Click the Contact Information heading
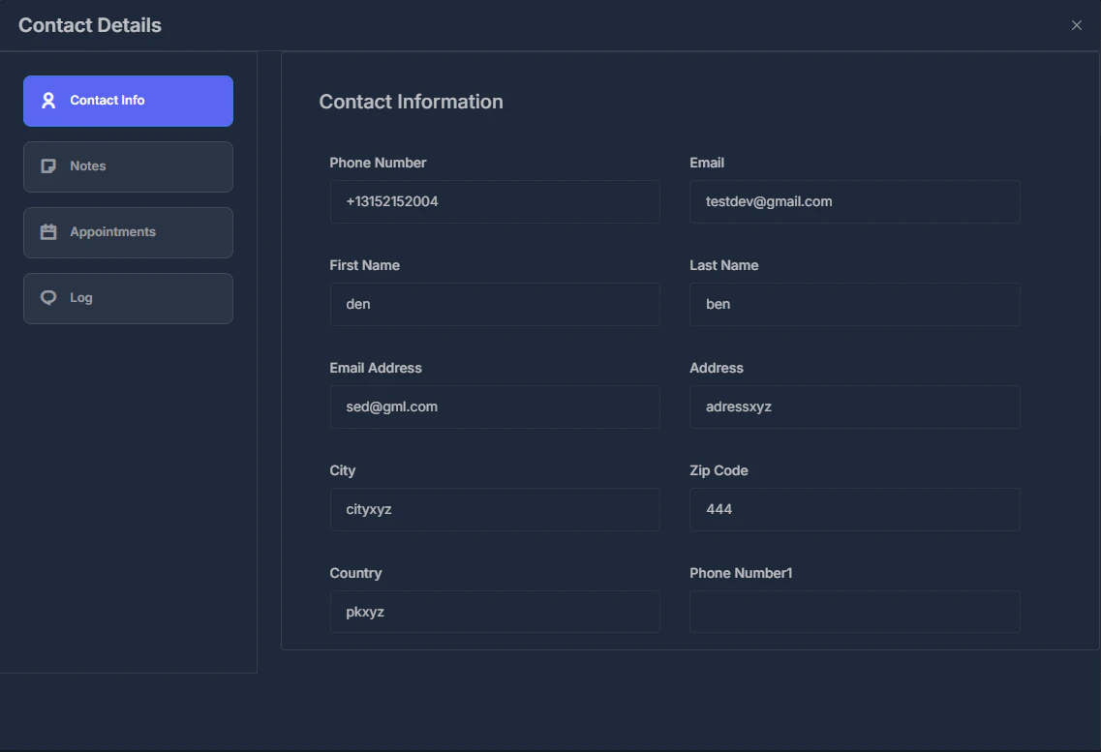1101x752 pixels. pos(412,102)
